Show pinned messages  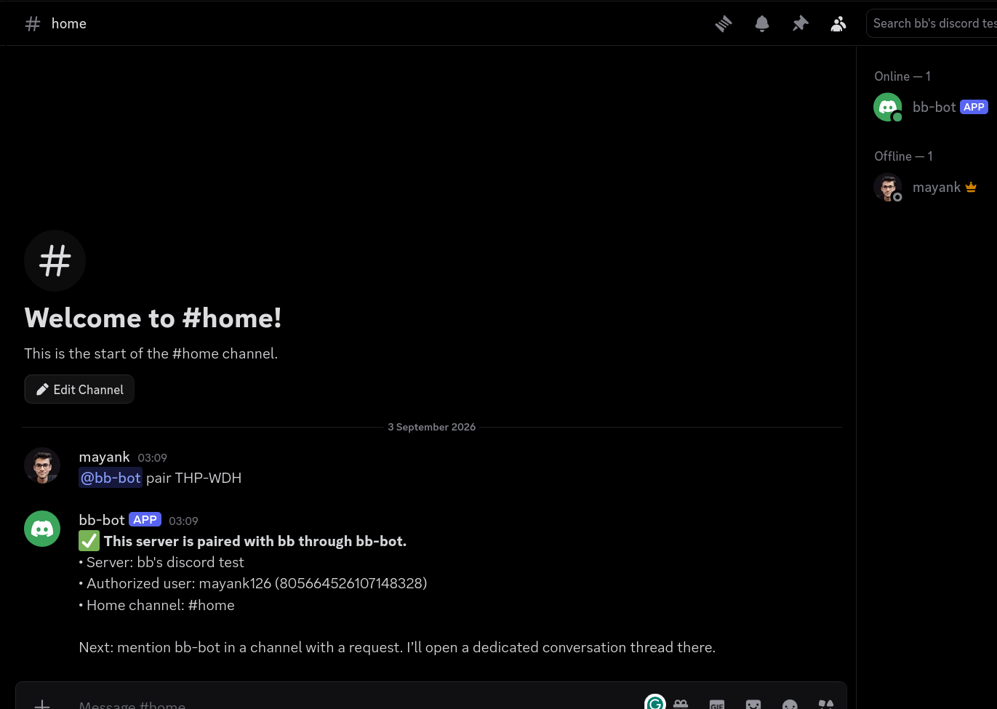pyautogui.click(x=800, y=24)
